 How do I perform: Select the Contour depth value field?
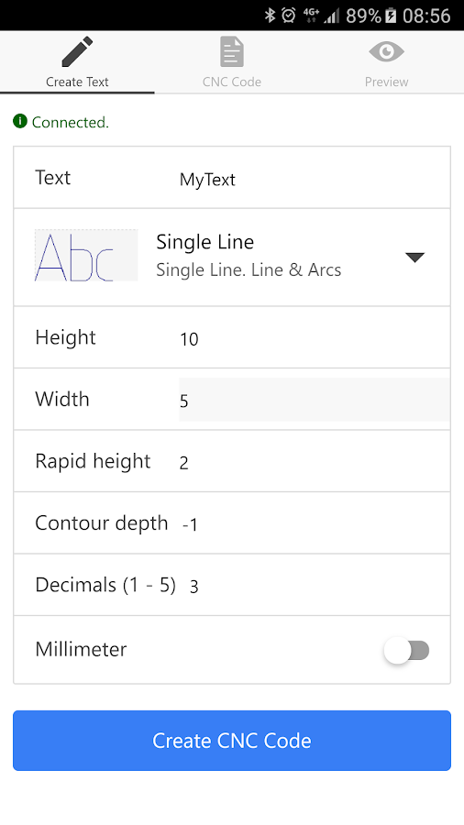pos(315,524)
